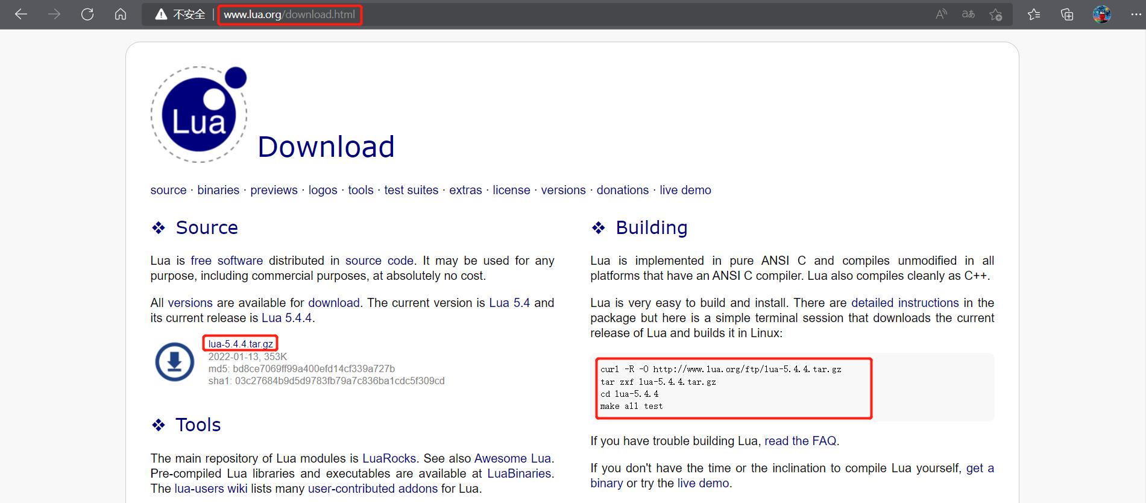Open the LuaRocks link
The image size is (1146, 503).
click(389, 458)
